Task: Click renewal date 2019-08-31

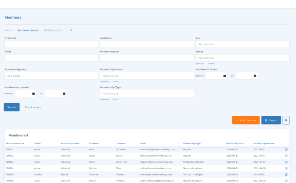Action: click(260, 175)
